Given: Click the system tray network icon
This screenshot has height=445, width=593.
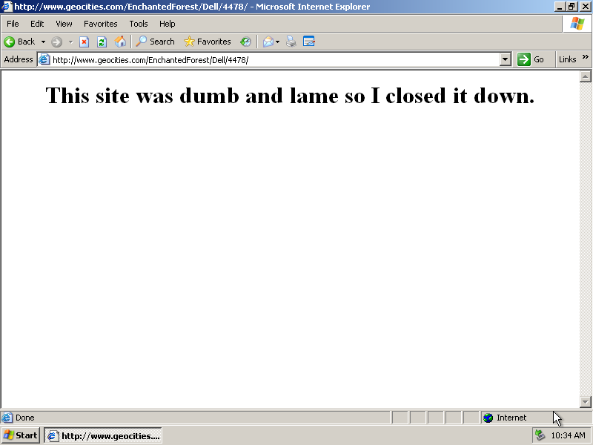Looking at the screenshot, I should pyautogui.click(x=540, y=435).
